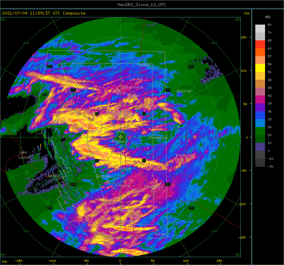Click the 150 tick label on the right axis
The width and height of the screenshot is (284, 265).
click(244, 37)
